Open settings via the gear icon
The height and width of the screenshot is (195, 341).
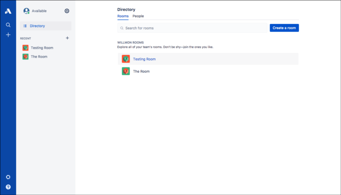(8, 177)
